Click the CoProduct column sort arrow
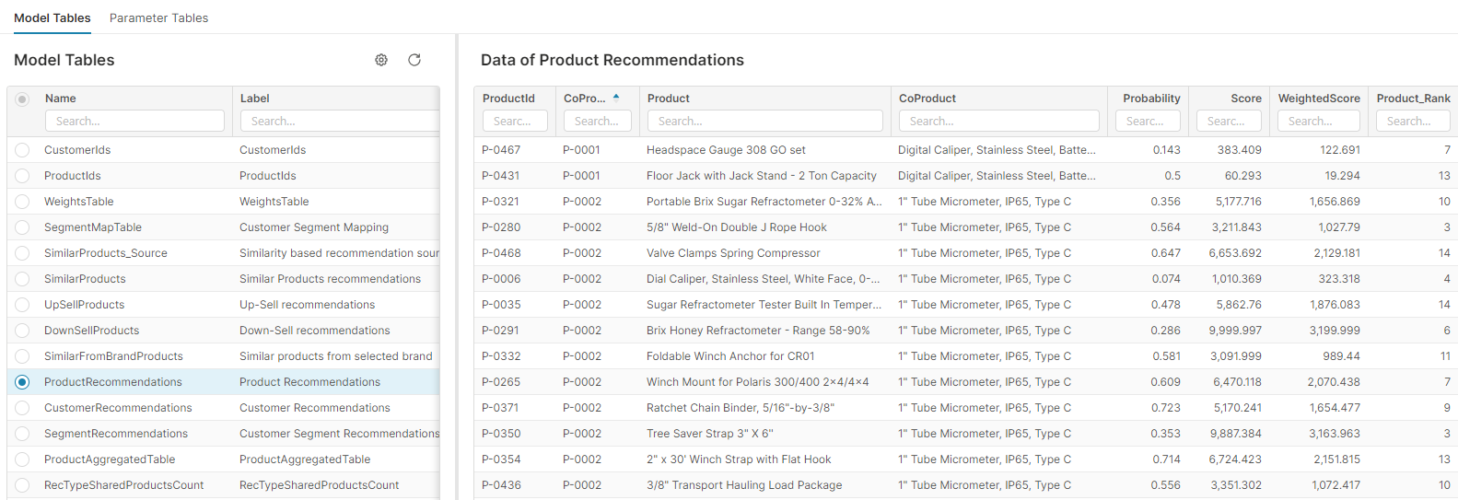 click(616, 97)
